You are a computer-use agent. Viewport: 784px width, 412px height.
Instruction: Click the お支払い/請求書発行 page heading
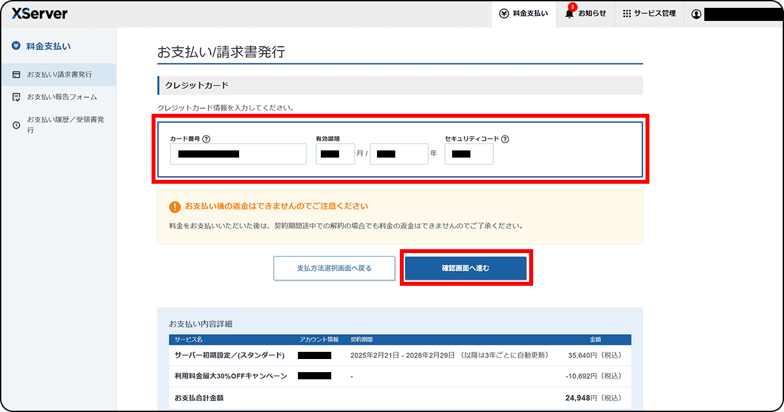[x=221, y=52]
